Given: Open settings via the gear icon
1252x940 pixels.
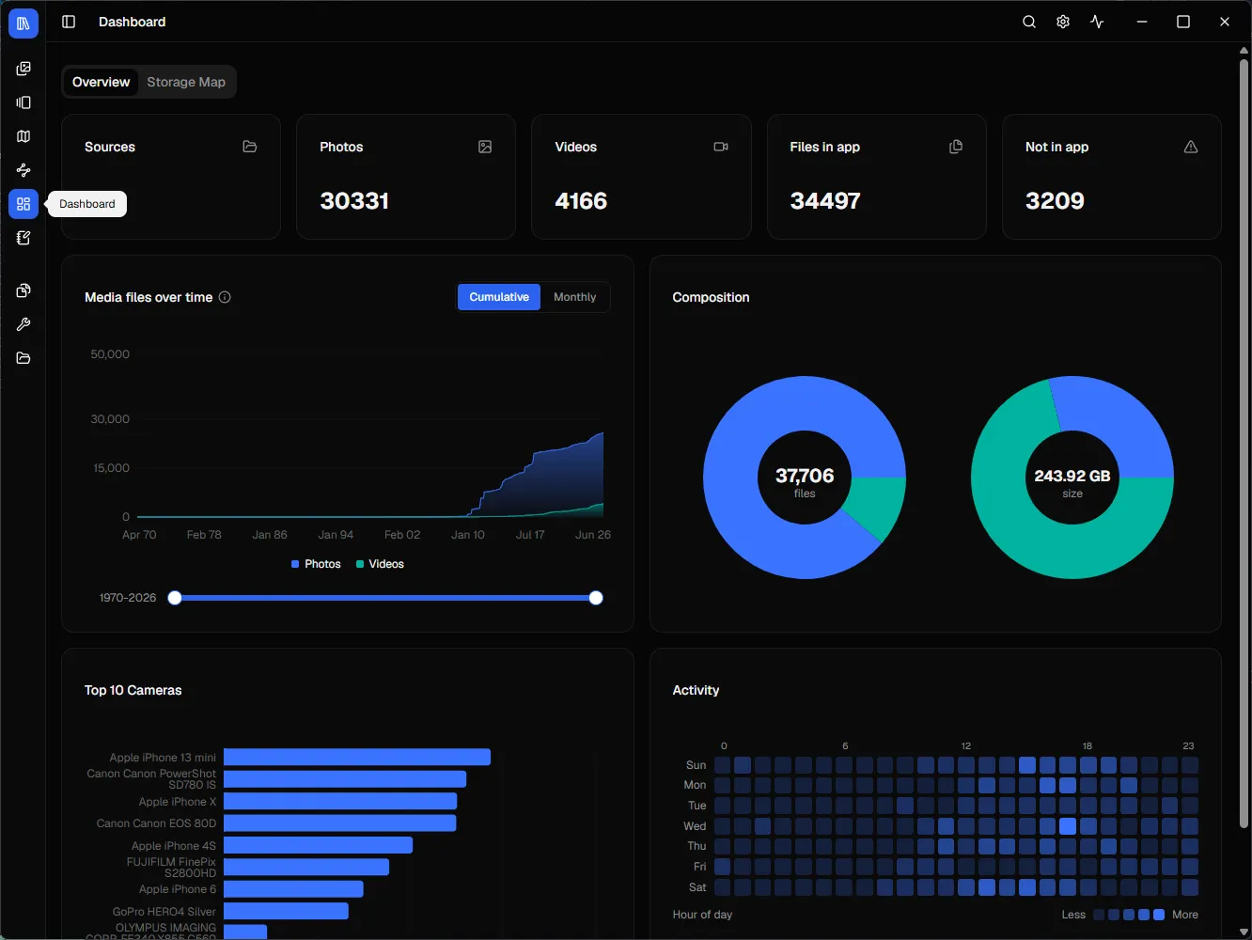Looking at the screenshot, I should pos(1063,22).
